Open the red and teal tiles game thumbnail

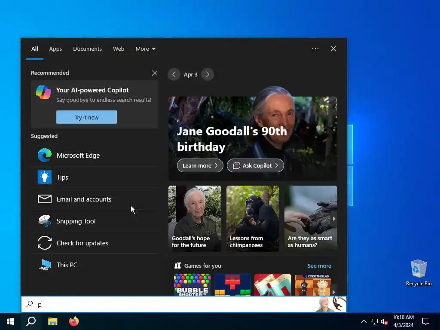point(272,284)
